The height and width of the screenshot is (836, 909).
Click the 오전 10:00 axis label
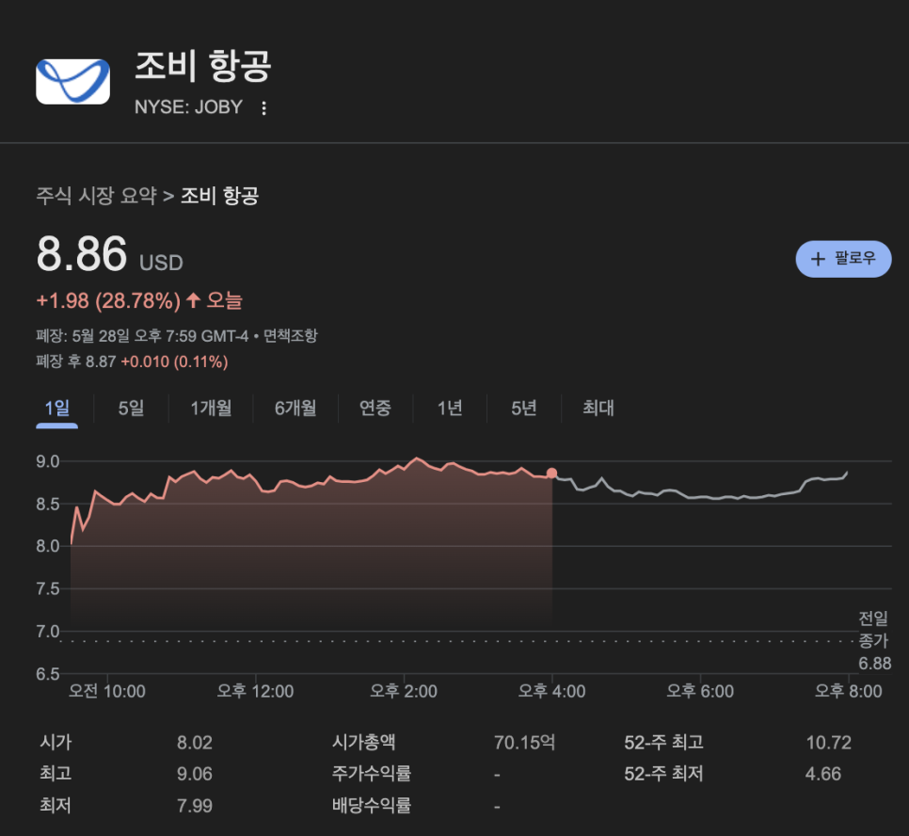[x=107, y=692]
